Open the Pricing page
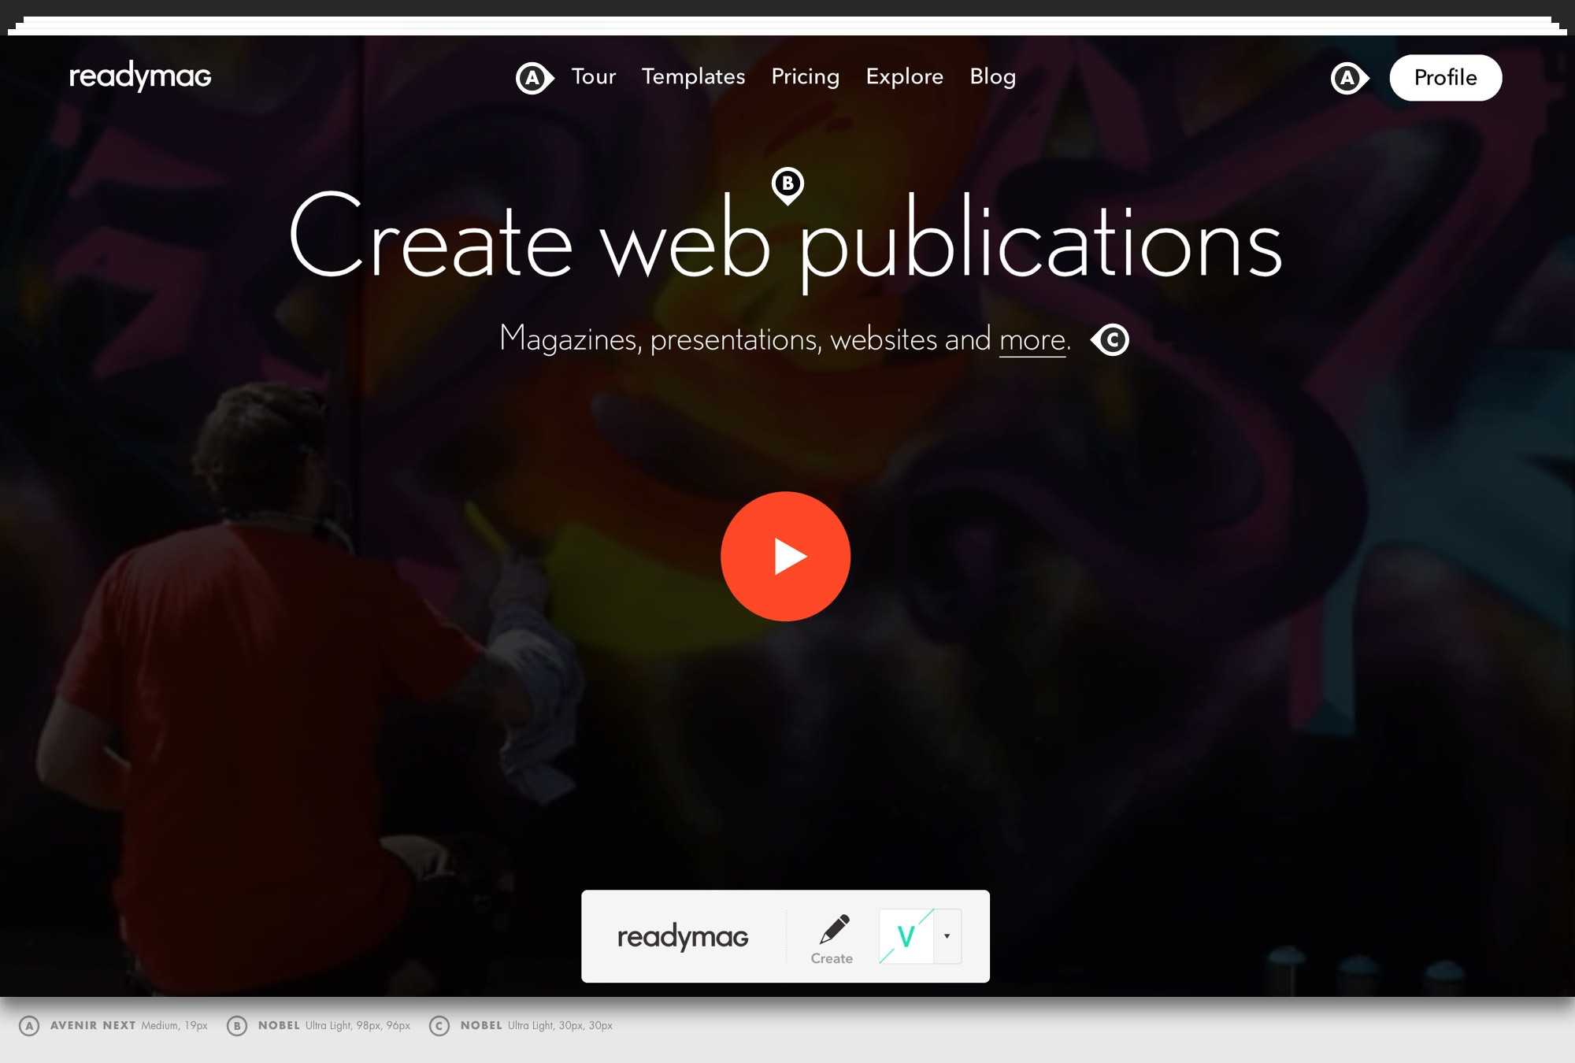The height and width of the screenshot is (1063, 1575). click(805, 76)
